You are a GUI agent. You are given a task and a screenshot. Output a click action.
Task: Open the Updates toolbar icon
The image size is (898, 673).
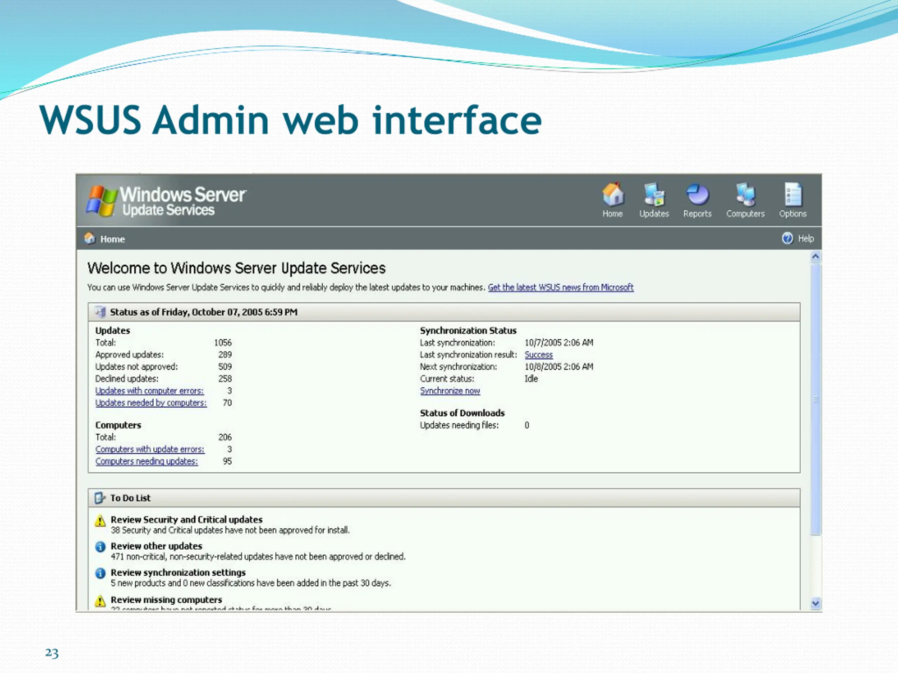654,194
